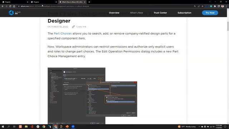Open Task View on the taskbar
The image size is (229, 129).
point(14,126)
